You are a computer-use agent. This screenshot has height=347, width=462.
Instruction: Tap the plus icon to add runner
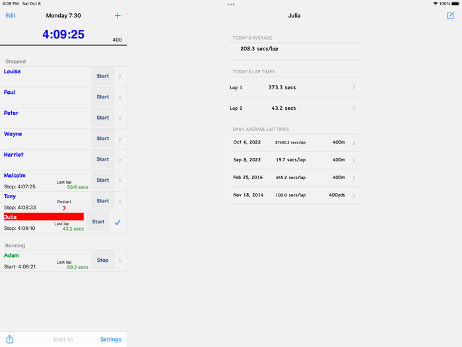click(x=117, y=16)
